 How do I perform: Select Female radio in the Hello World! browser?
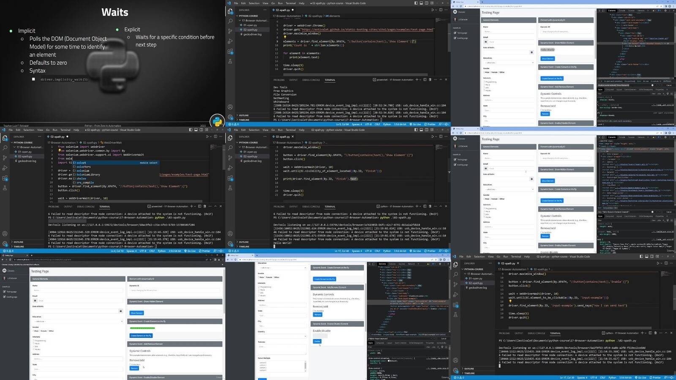point(490,72)
